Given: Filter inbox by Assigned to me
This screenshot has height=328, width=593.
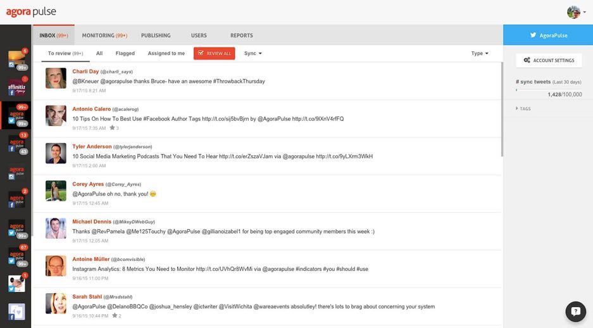Looking at the screenshot, I should point(166,53).
